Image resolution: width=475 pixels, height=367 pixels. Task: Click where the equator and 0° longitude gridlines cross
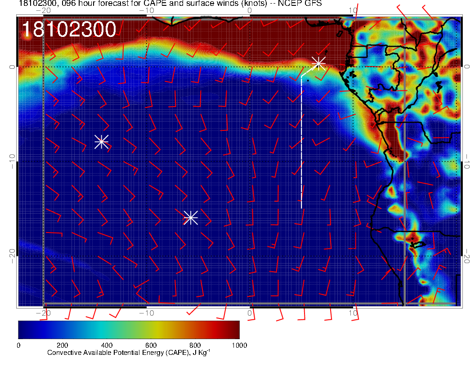point(250,67)
